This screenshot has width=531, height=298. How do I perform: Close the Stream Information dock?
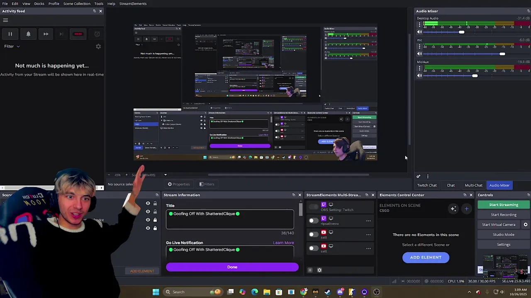coord(300,195)
